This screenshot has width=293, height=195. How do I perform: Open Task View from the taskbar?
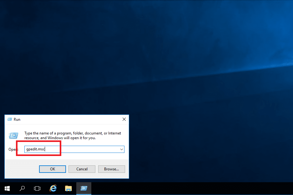coord(37,188)
